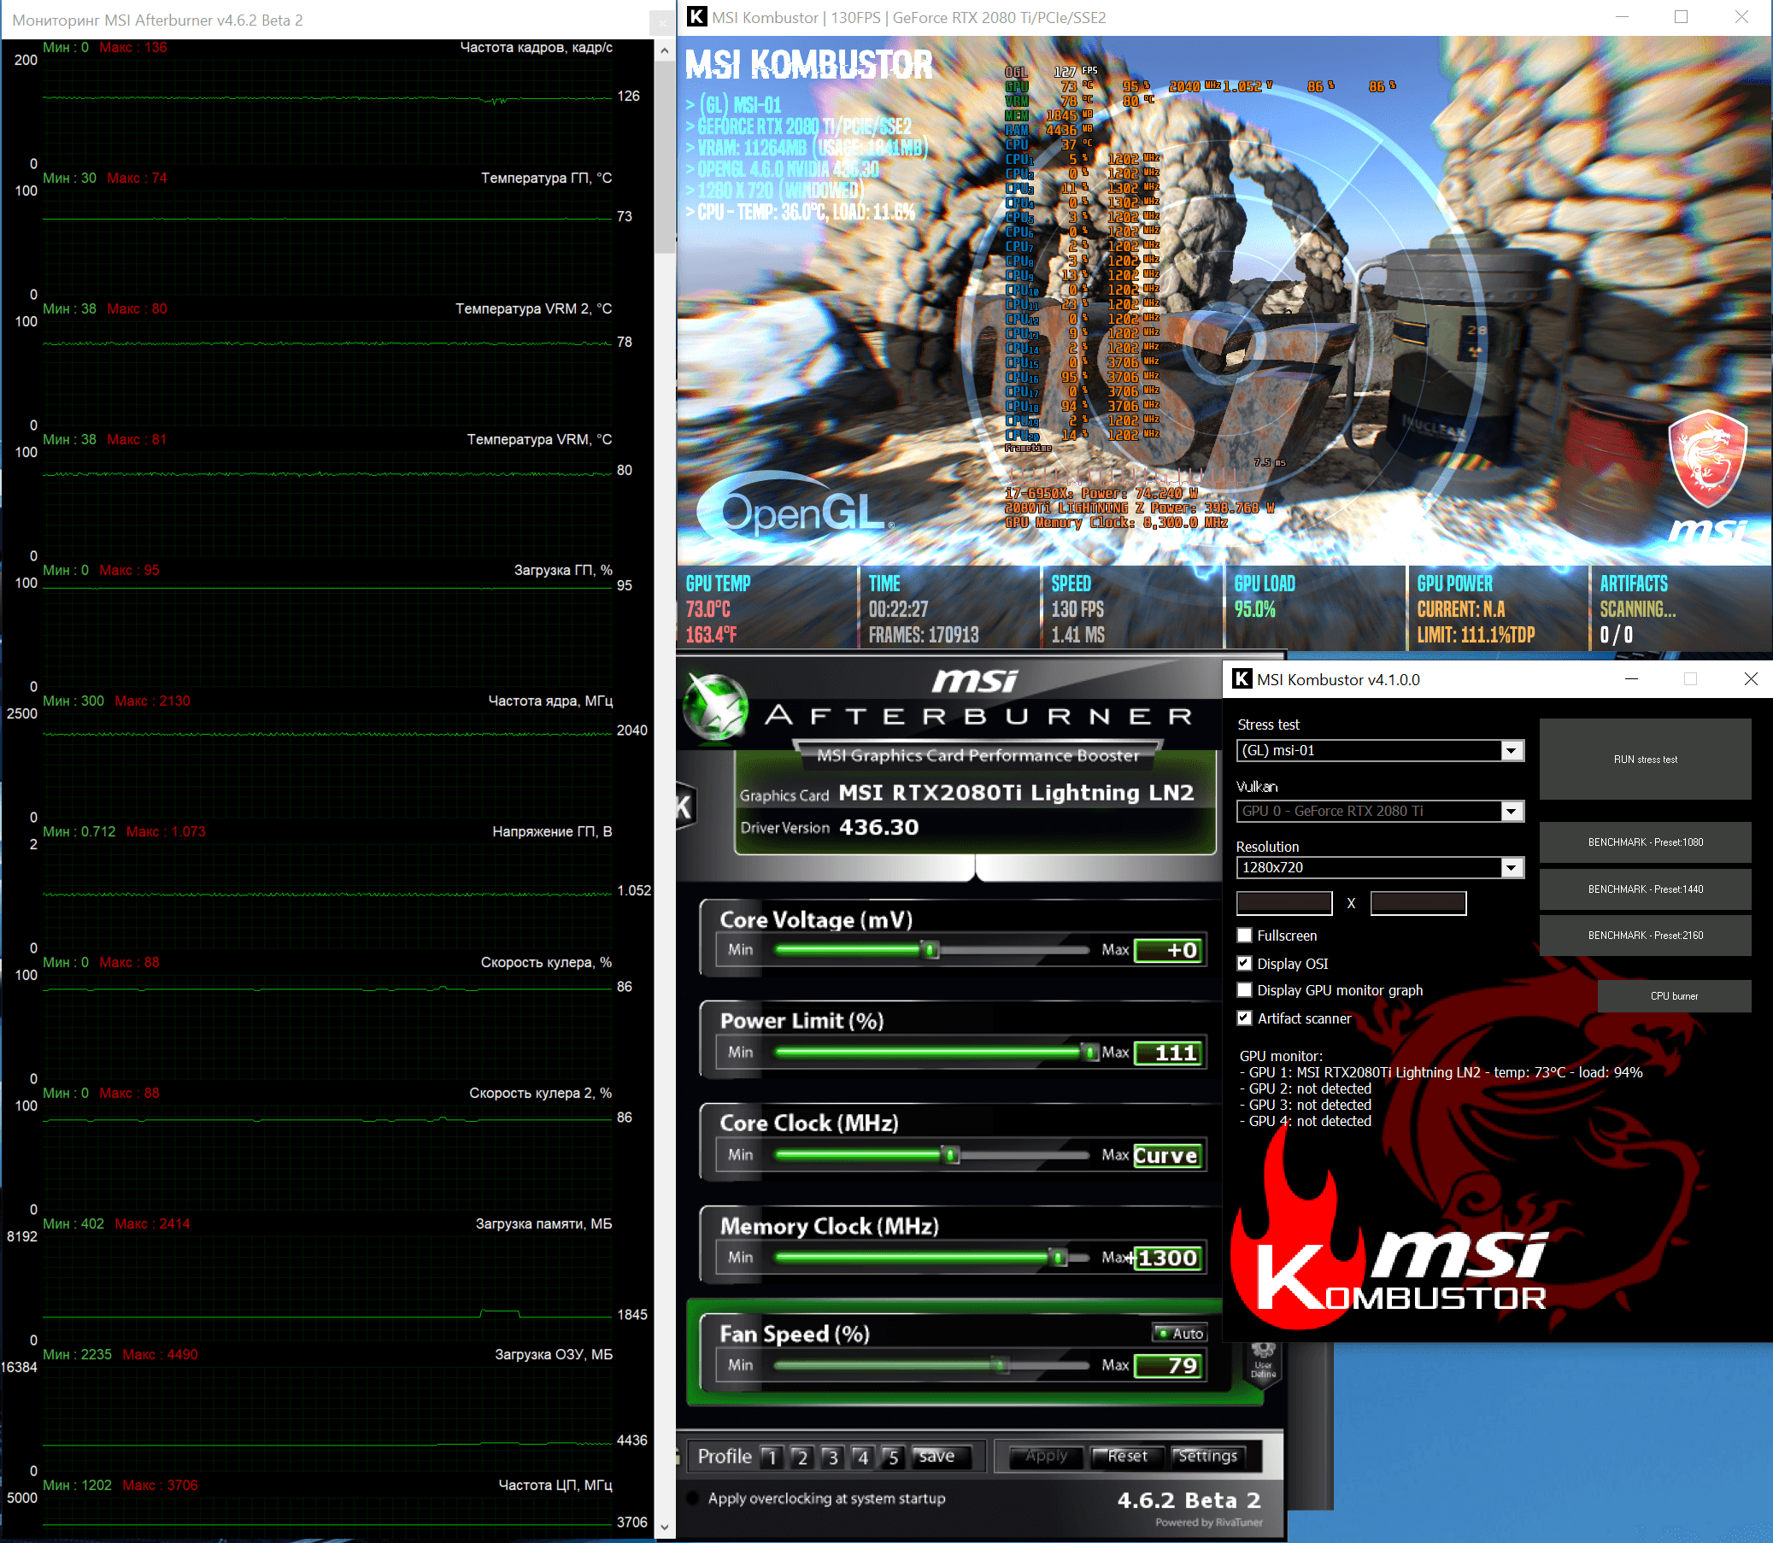Click RUN stress test button
Screen dimensions: 1773x1543
coord(1644,760)
